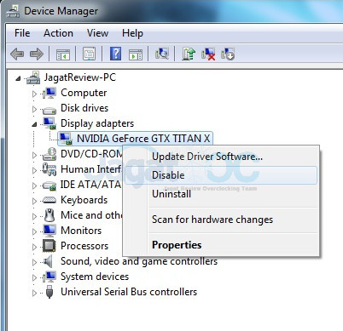Click the Sound controllers speaker icon
This screenshot has height=331, width=343.
49,261
